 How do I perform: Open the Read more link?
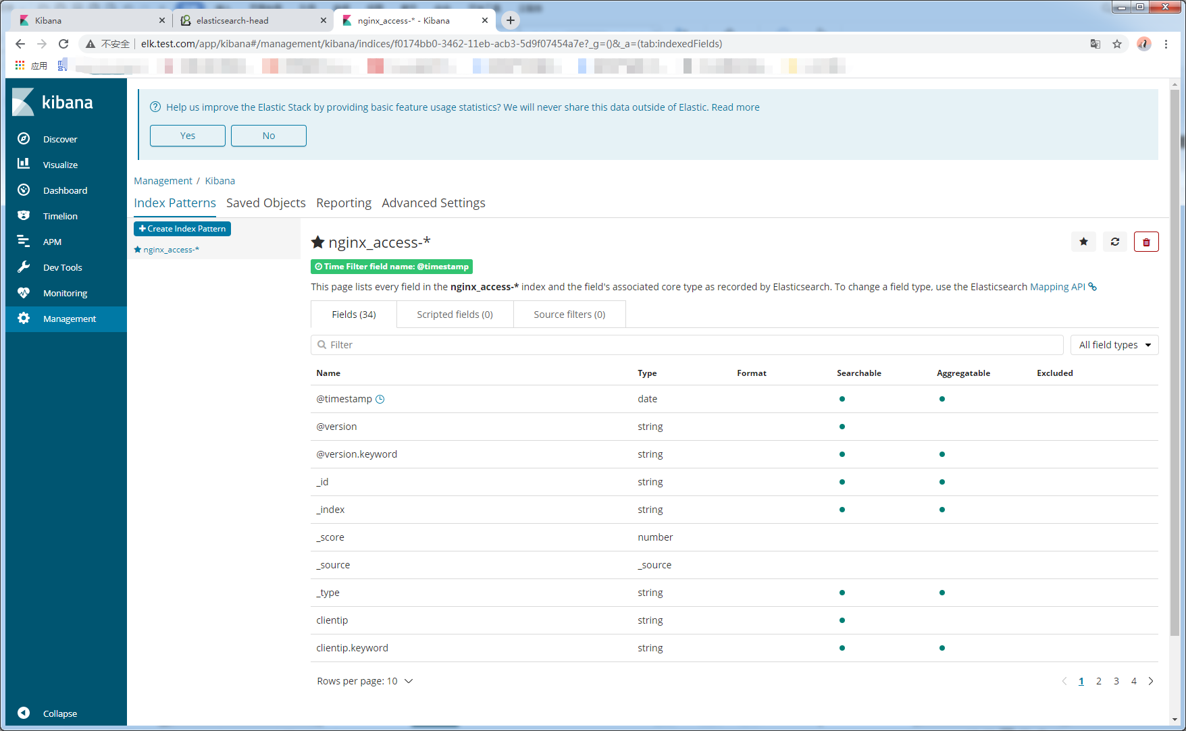(x=736, y=107)
